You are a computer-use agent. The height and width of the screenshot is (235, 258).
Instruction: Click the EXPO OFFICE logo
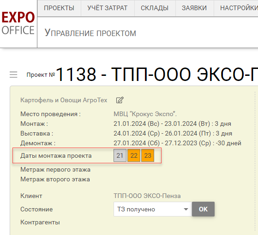coord(18,23)
